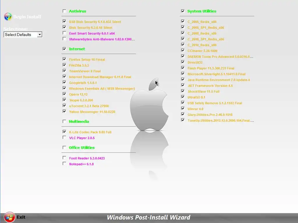Deselect UltraISO 9.1 checkbox
The width and height of the screenshot is (298, 223).
click(x=183, y=97)
